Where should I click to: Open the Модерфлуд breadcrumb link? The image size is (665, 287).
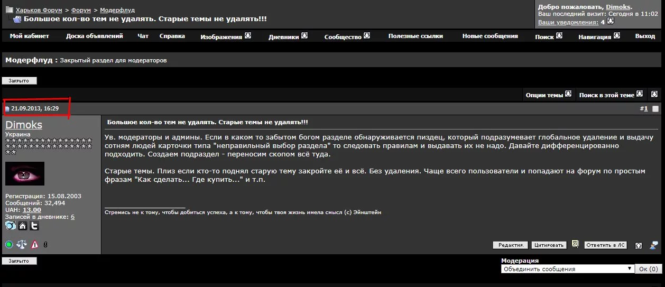click(117, 10)
